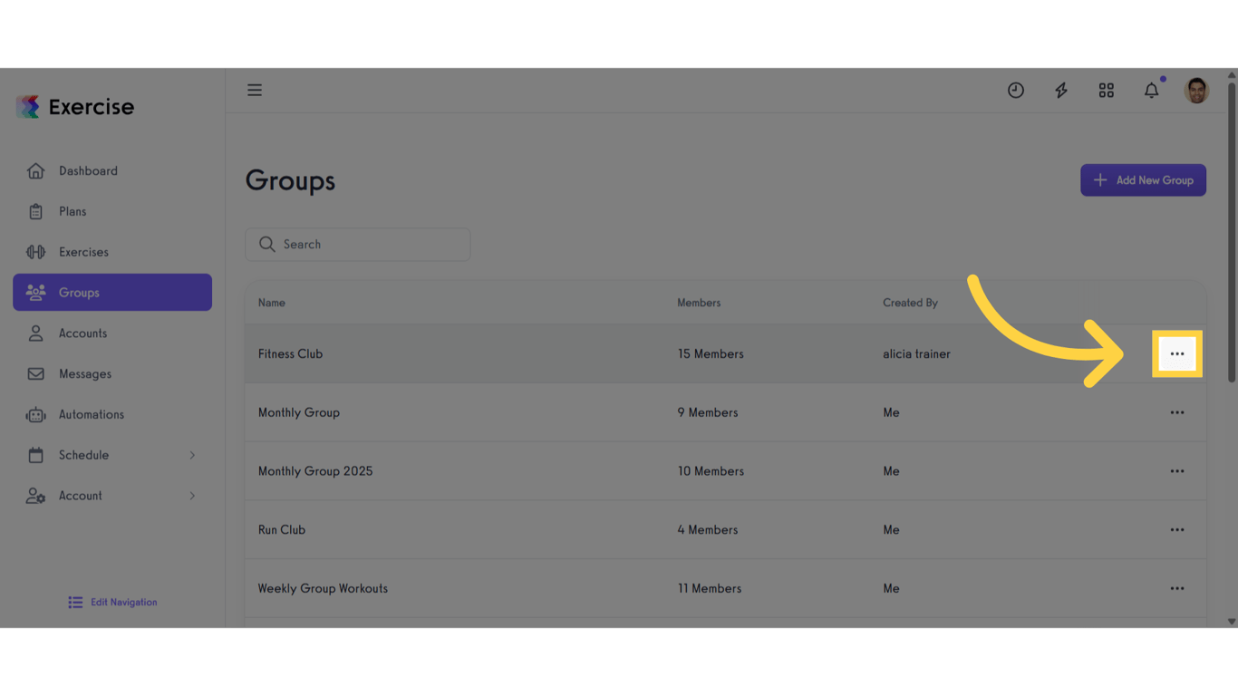Expand the Schedule section

[x=82, y=454]
